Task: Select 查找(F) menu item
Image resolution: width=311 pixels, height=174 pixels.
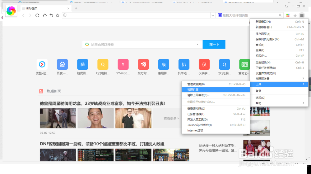Action: click(x=279, y=45)
